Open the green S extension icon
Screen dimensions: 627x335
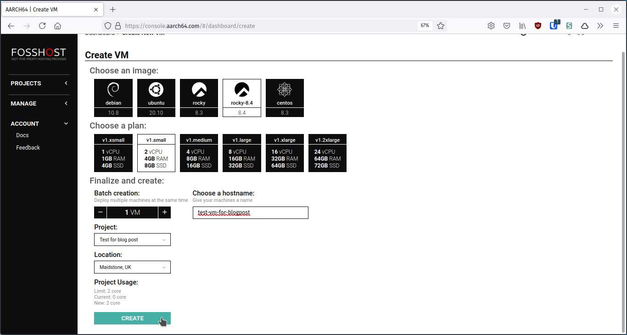(569, 26)
